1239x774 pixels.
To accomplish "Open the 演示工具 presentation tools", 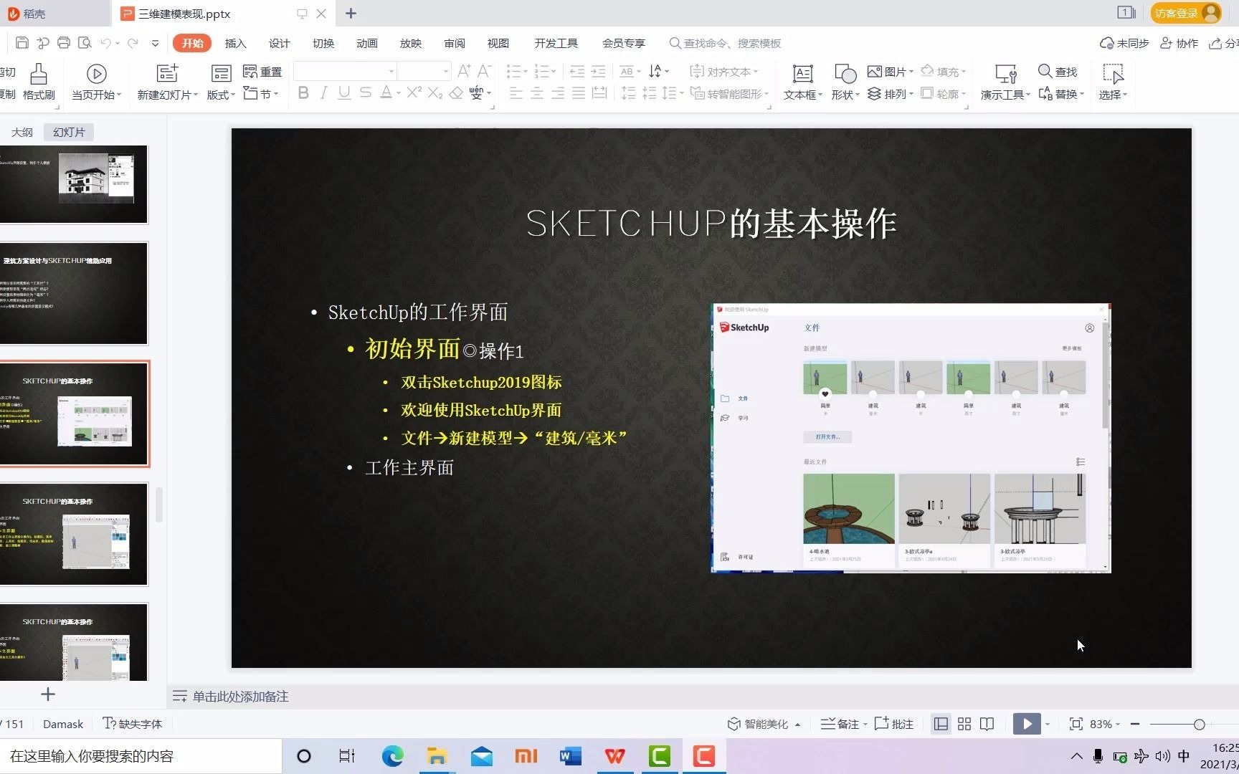I will click(1005, 82).
